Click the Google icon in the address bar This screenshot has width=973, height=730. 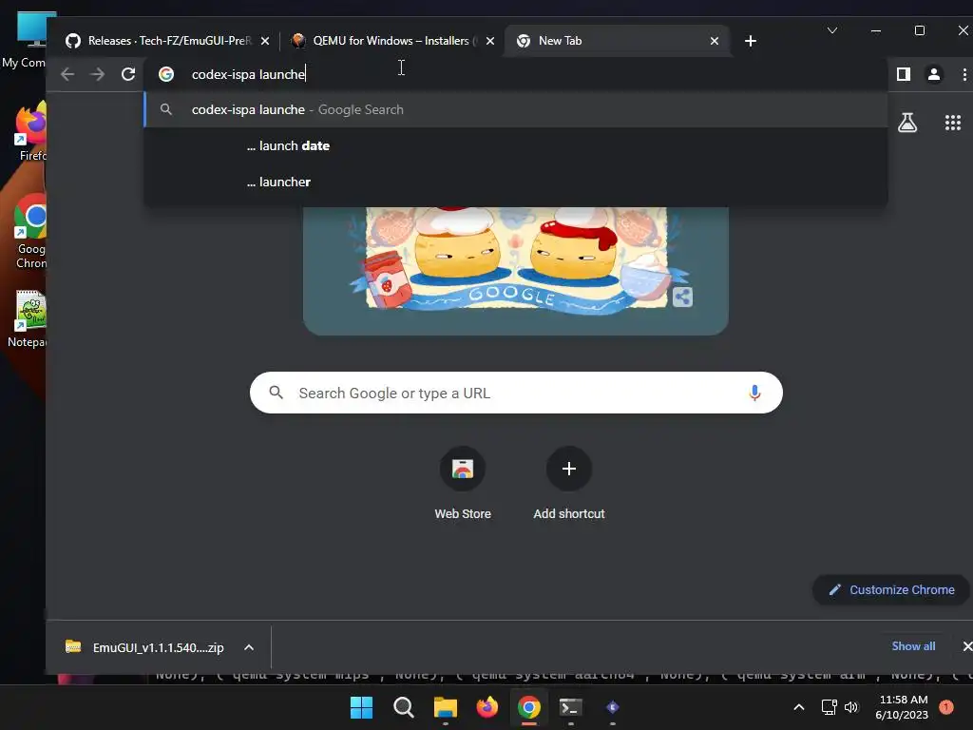click(x=166, y=74)
